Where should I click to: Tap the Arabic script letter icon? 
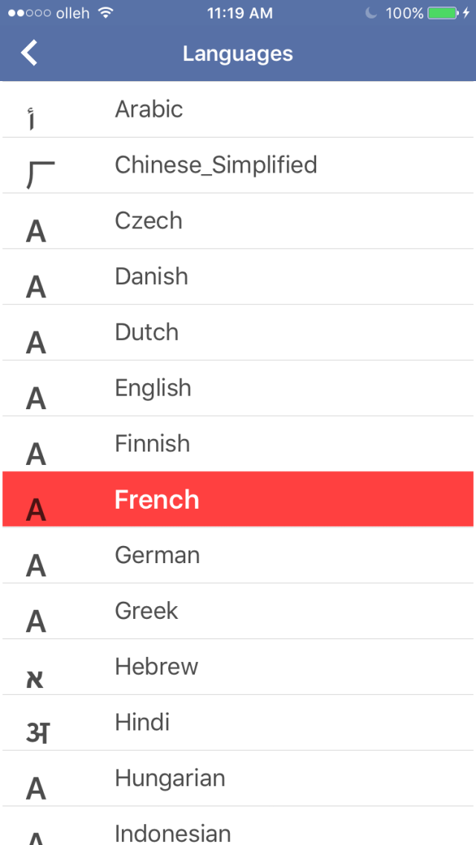click(x=31, y=118)
